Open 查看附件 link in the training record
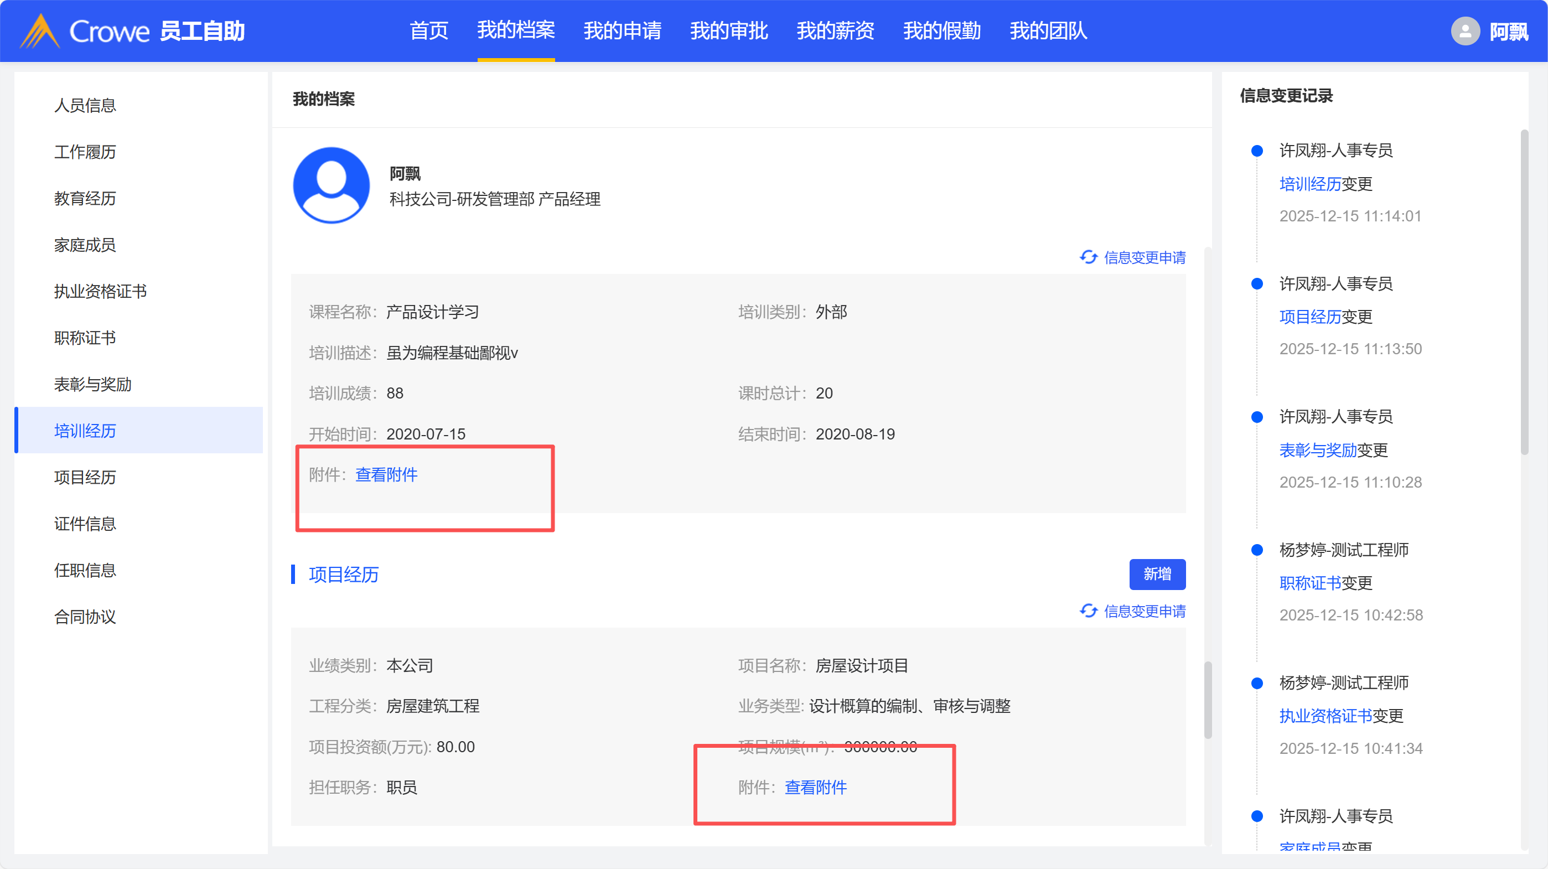 pos(386,475)
